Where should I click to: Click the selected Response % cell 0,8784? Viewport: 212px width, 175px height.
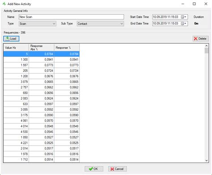click(67, 54)
